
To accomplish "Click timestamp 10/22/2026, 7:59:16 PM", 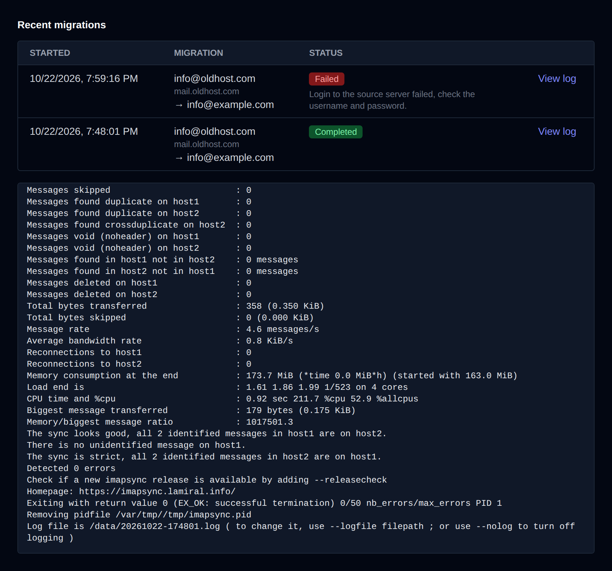I will click(x=84, y=79).
